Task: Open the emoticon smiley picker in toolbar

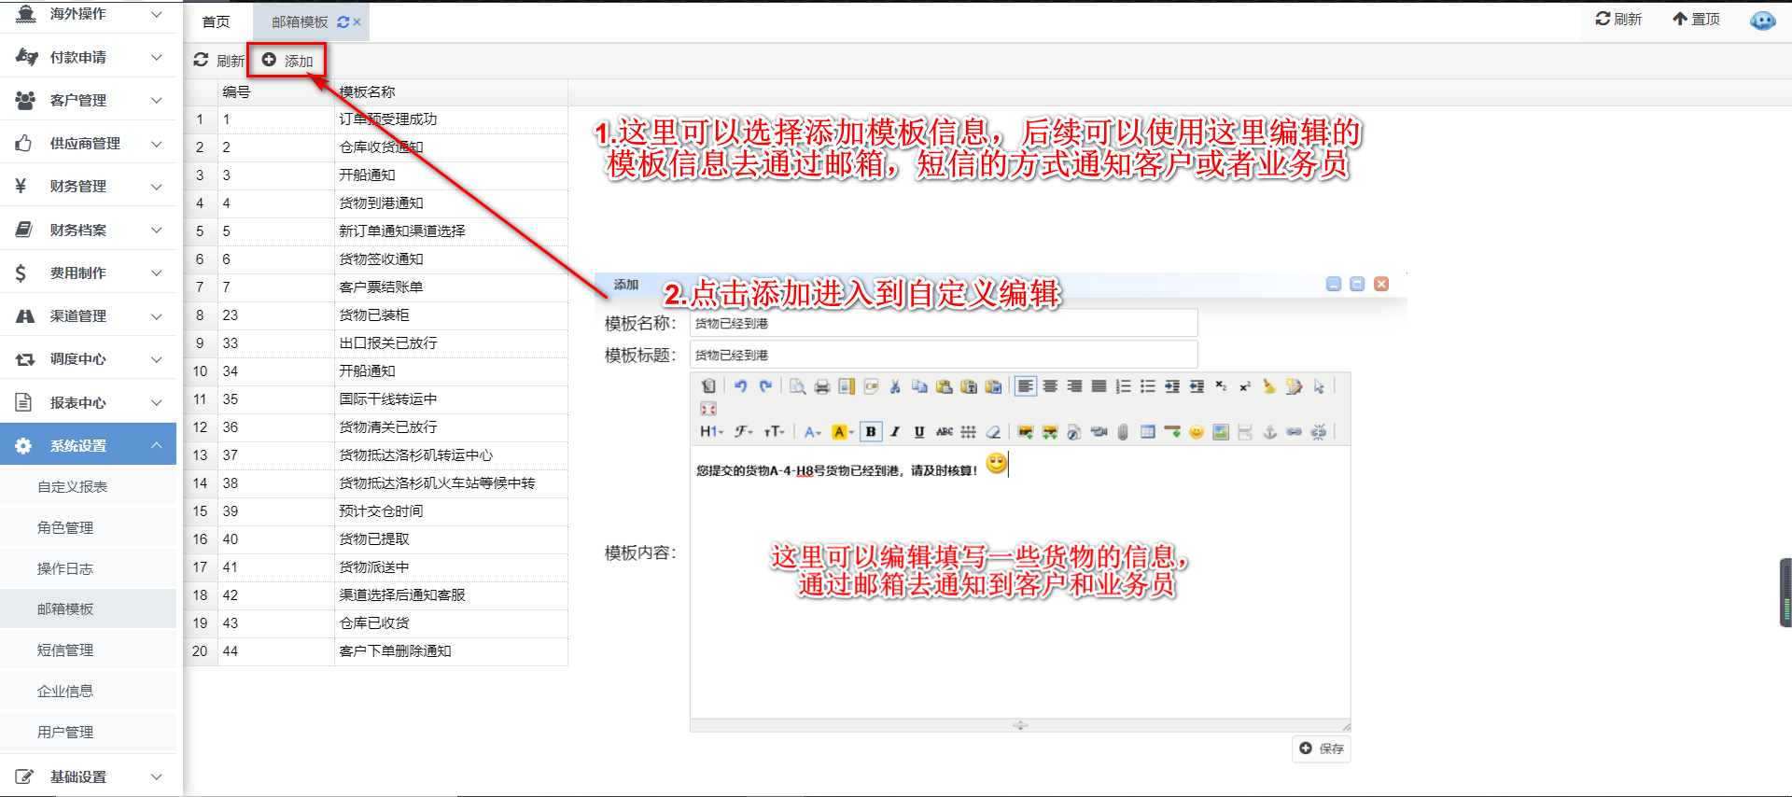Action: [1197, 432]
